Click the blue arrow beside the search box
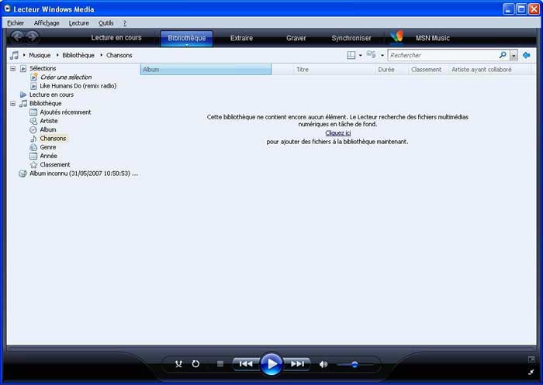Screen dimensions: 543x385 click(x=527, y=55)
